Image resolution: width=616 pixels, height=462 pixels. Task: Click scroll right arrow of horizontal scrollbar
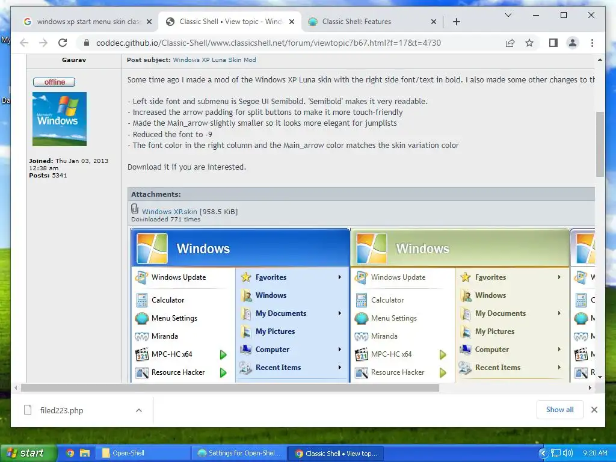[x=590, y=388]
